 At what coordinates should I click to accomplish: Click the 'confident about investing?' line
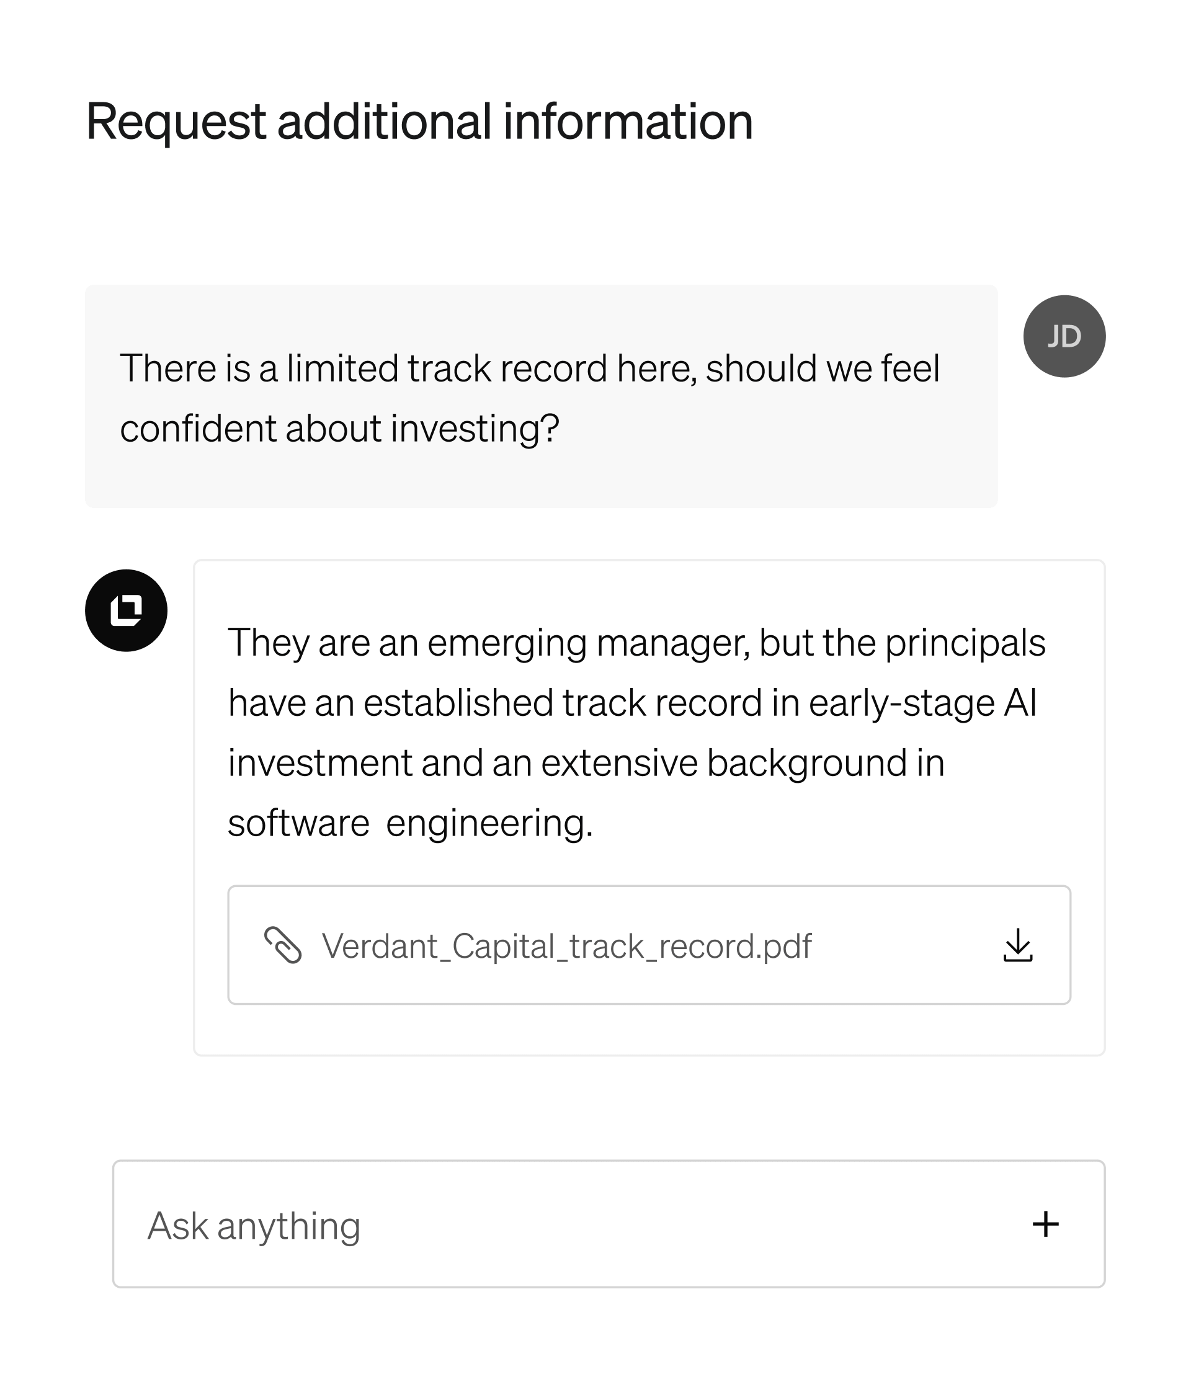pyautogui.click(x=339, y=429)
